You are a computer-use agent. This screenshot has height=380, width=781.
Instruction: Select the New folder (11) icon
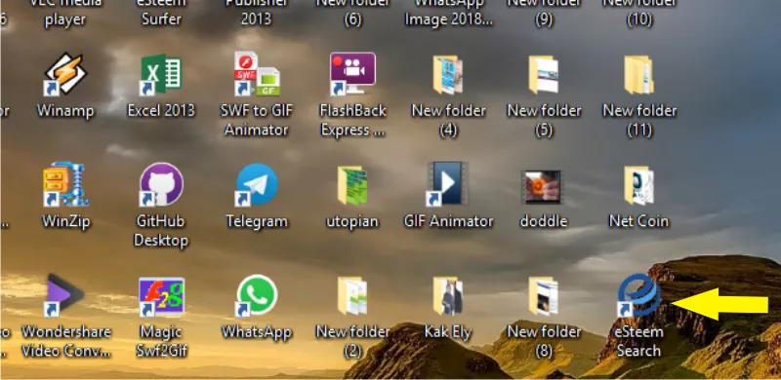(x=639, y=75)
